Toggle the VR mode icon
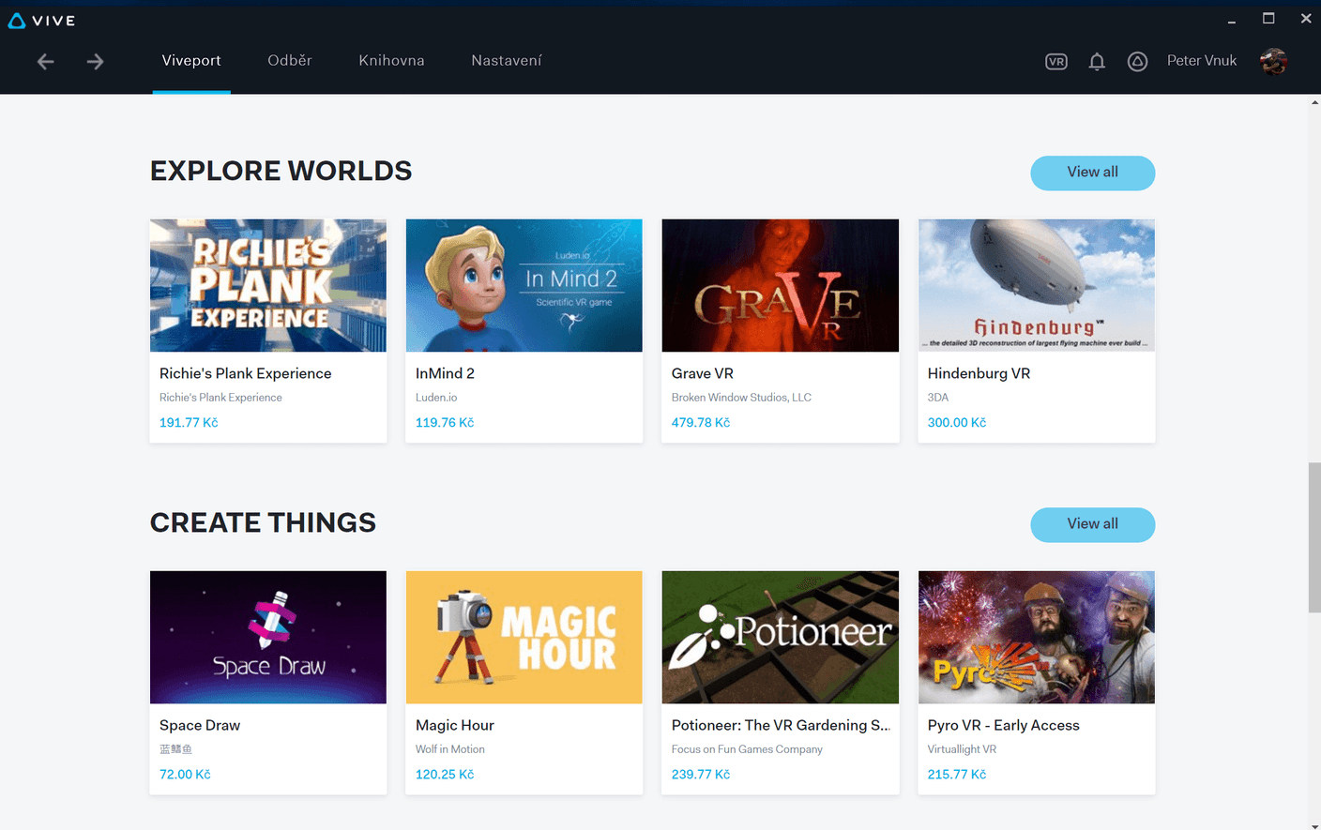 1056,62
